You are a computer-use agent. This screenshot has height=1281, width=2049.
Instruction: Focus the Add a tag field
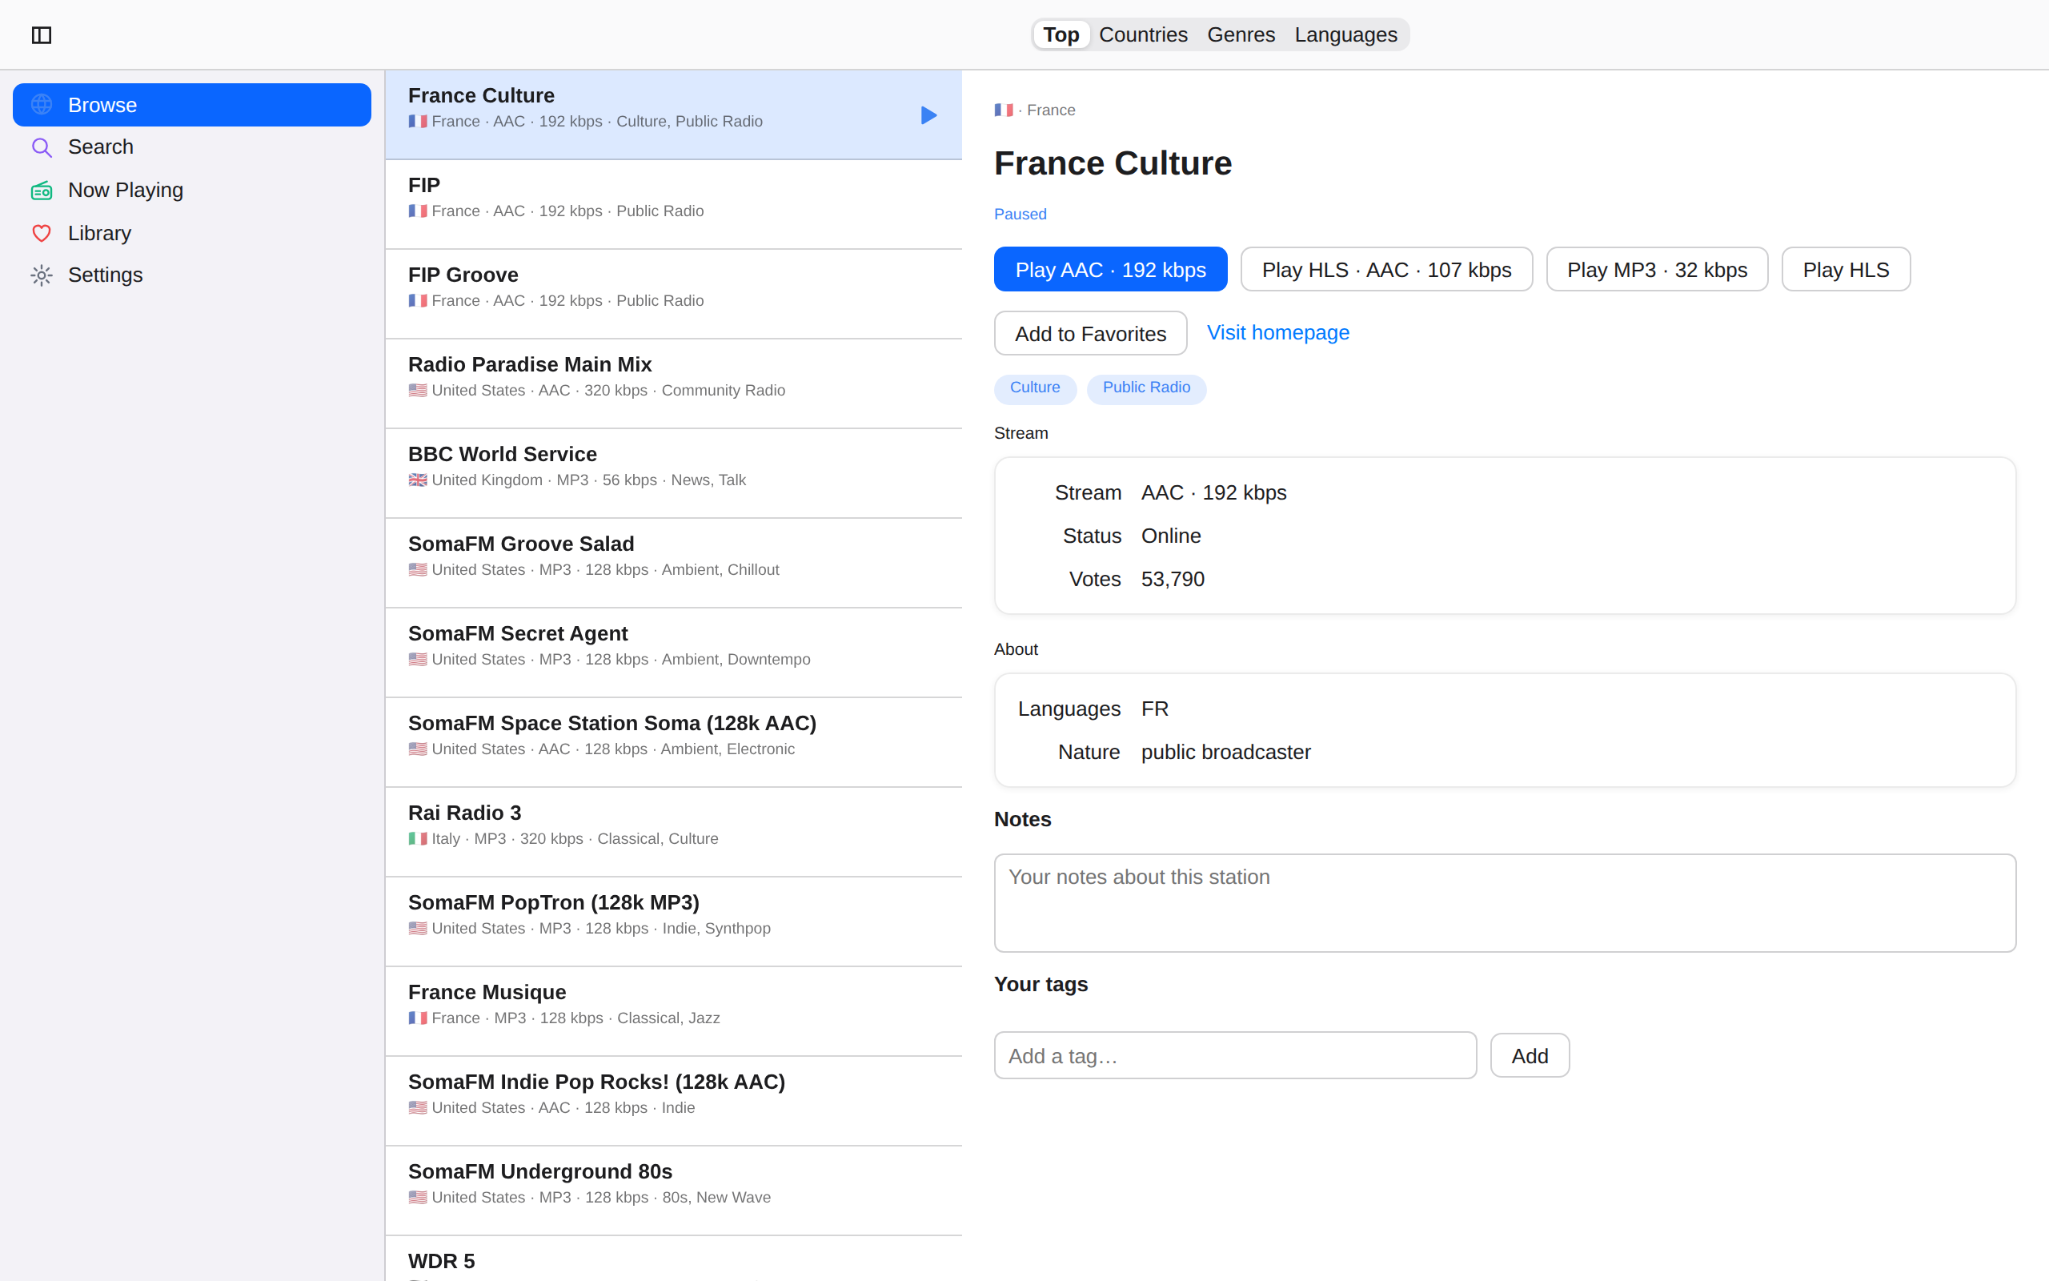click(x=1235, y=1056)
